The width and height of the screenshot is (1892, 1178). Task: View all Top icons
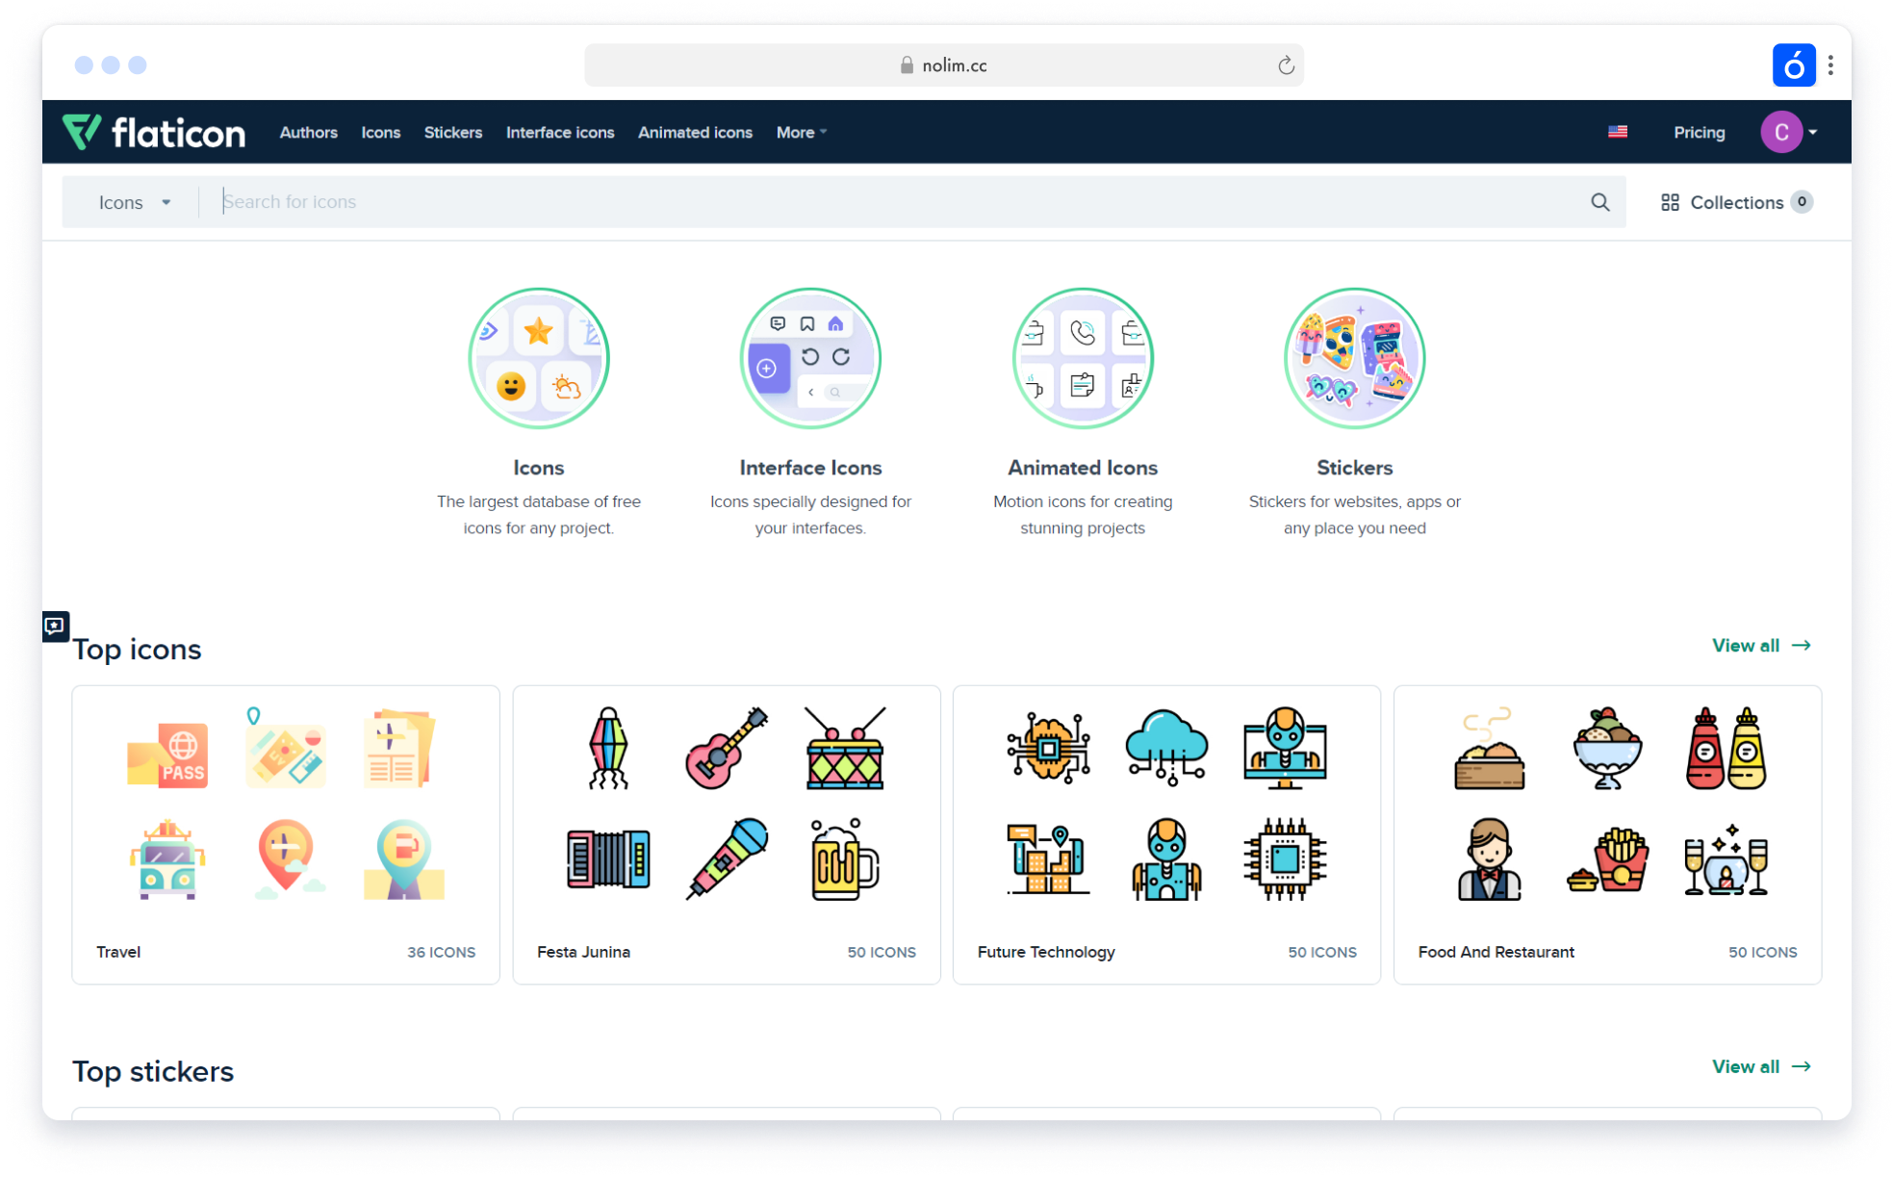pyautogui.click(x=1761, y=646)
